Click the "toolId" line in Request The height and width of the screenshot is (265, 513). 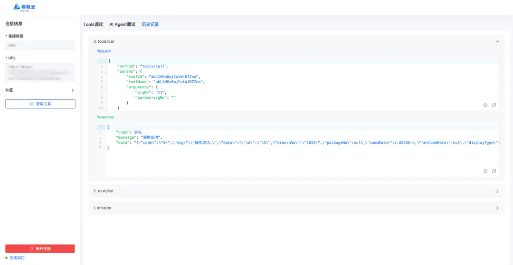pyautogui.click(x=162, y=76)
